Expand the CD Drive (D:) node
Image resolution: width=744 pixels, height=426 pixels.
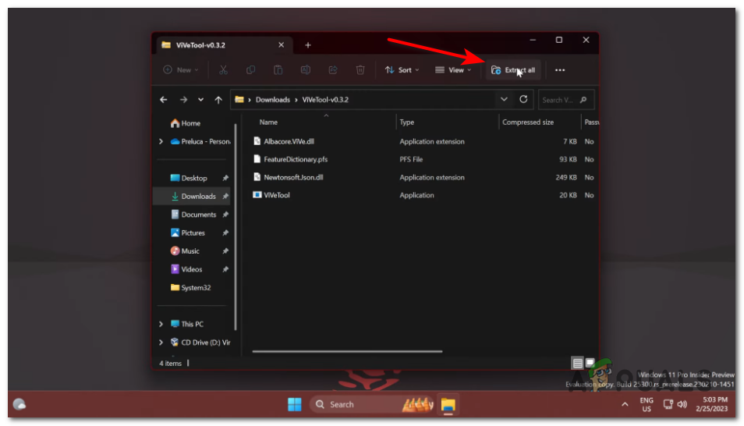161,343
